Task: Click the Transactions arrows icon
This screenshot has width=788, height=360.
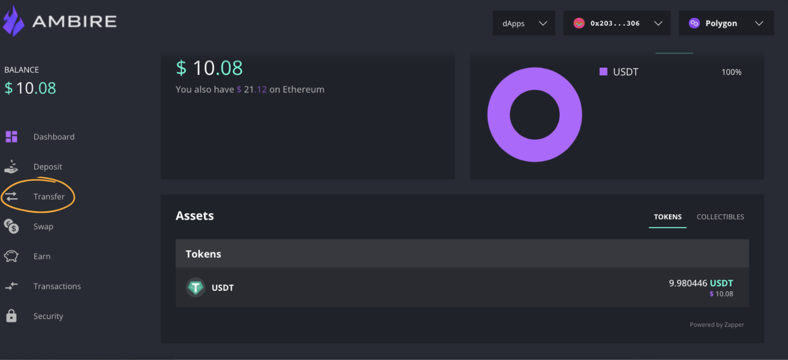Action: coord(12,286)
